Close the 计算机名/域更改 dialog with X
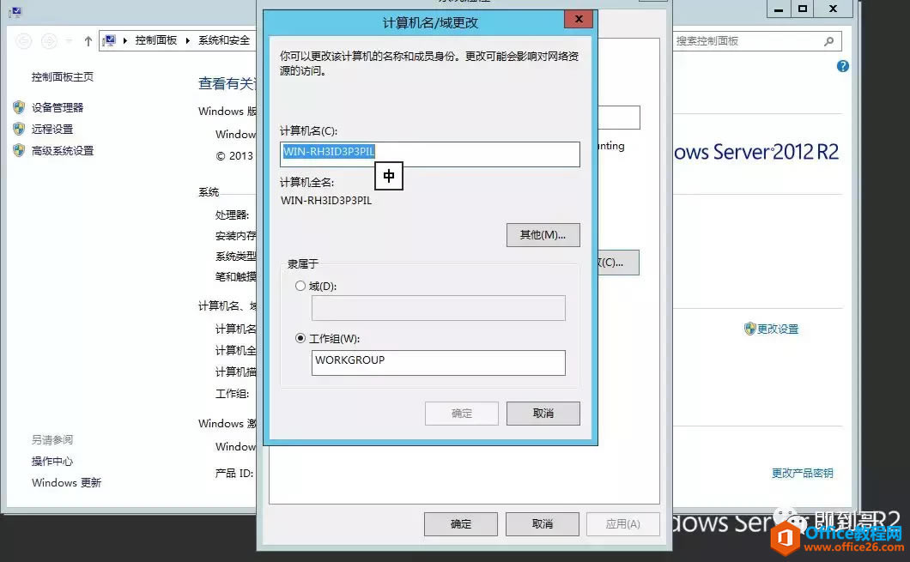 point(579,19)
